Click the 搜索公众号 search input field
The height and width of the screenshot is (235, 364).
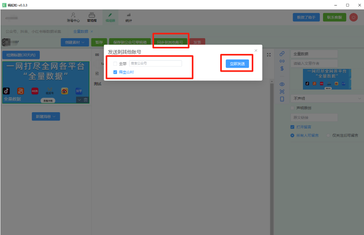[155, 63]
